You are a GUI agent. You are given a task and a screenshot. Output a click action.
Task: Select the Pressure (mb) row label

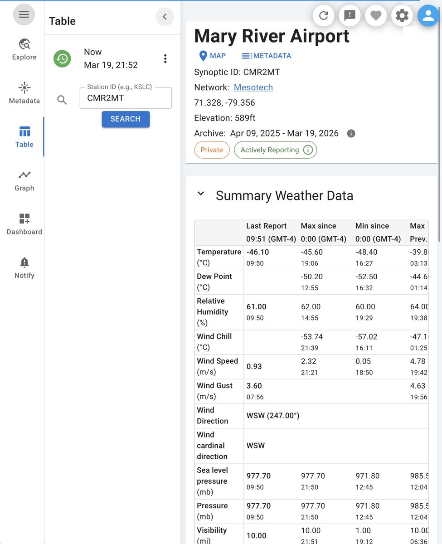(212, 511)
